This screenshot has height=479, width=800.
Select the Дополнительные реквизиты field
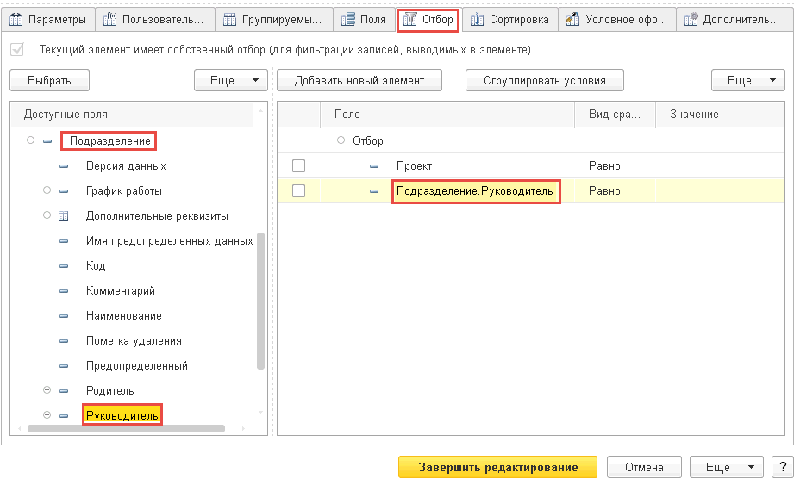point(157,215)
